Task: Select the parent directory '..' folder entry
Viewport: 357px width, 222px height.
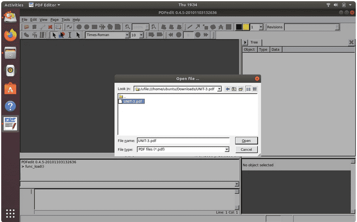Action: click(x=122, y=96)
